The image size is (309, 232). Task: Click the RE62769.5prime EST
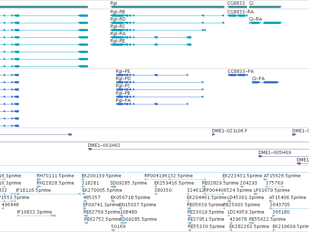86,216
